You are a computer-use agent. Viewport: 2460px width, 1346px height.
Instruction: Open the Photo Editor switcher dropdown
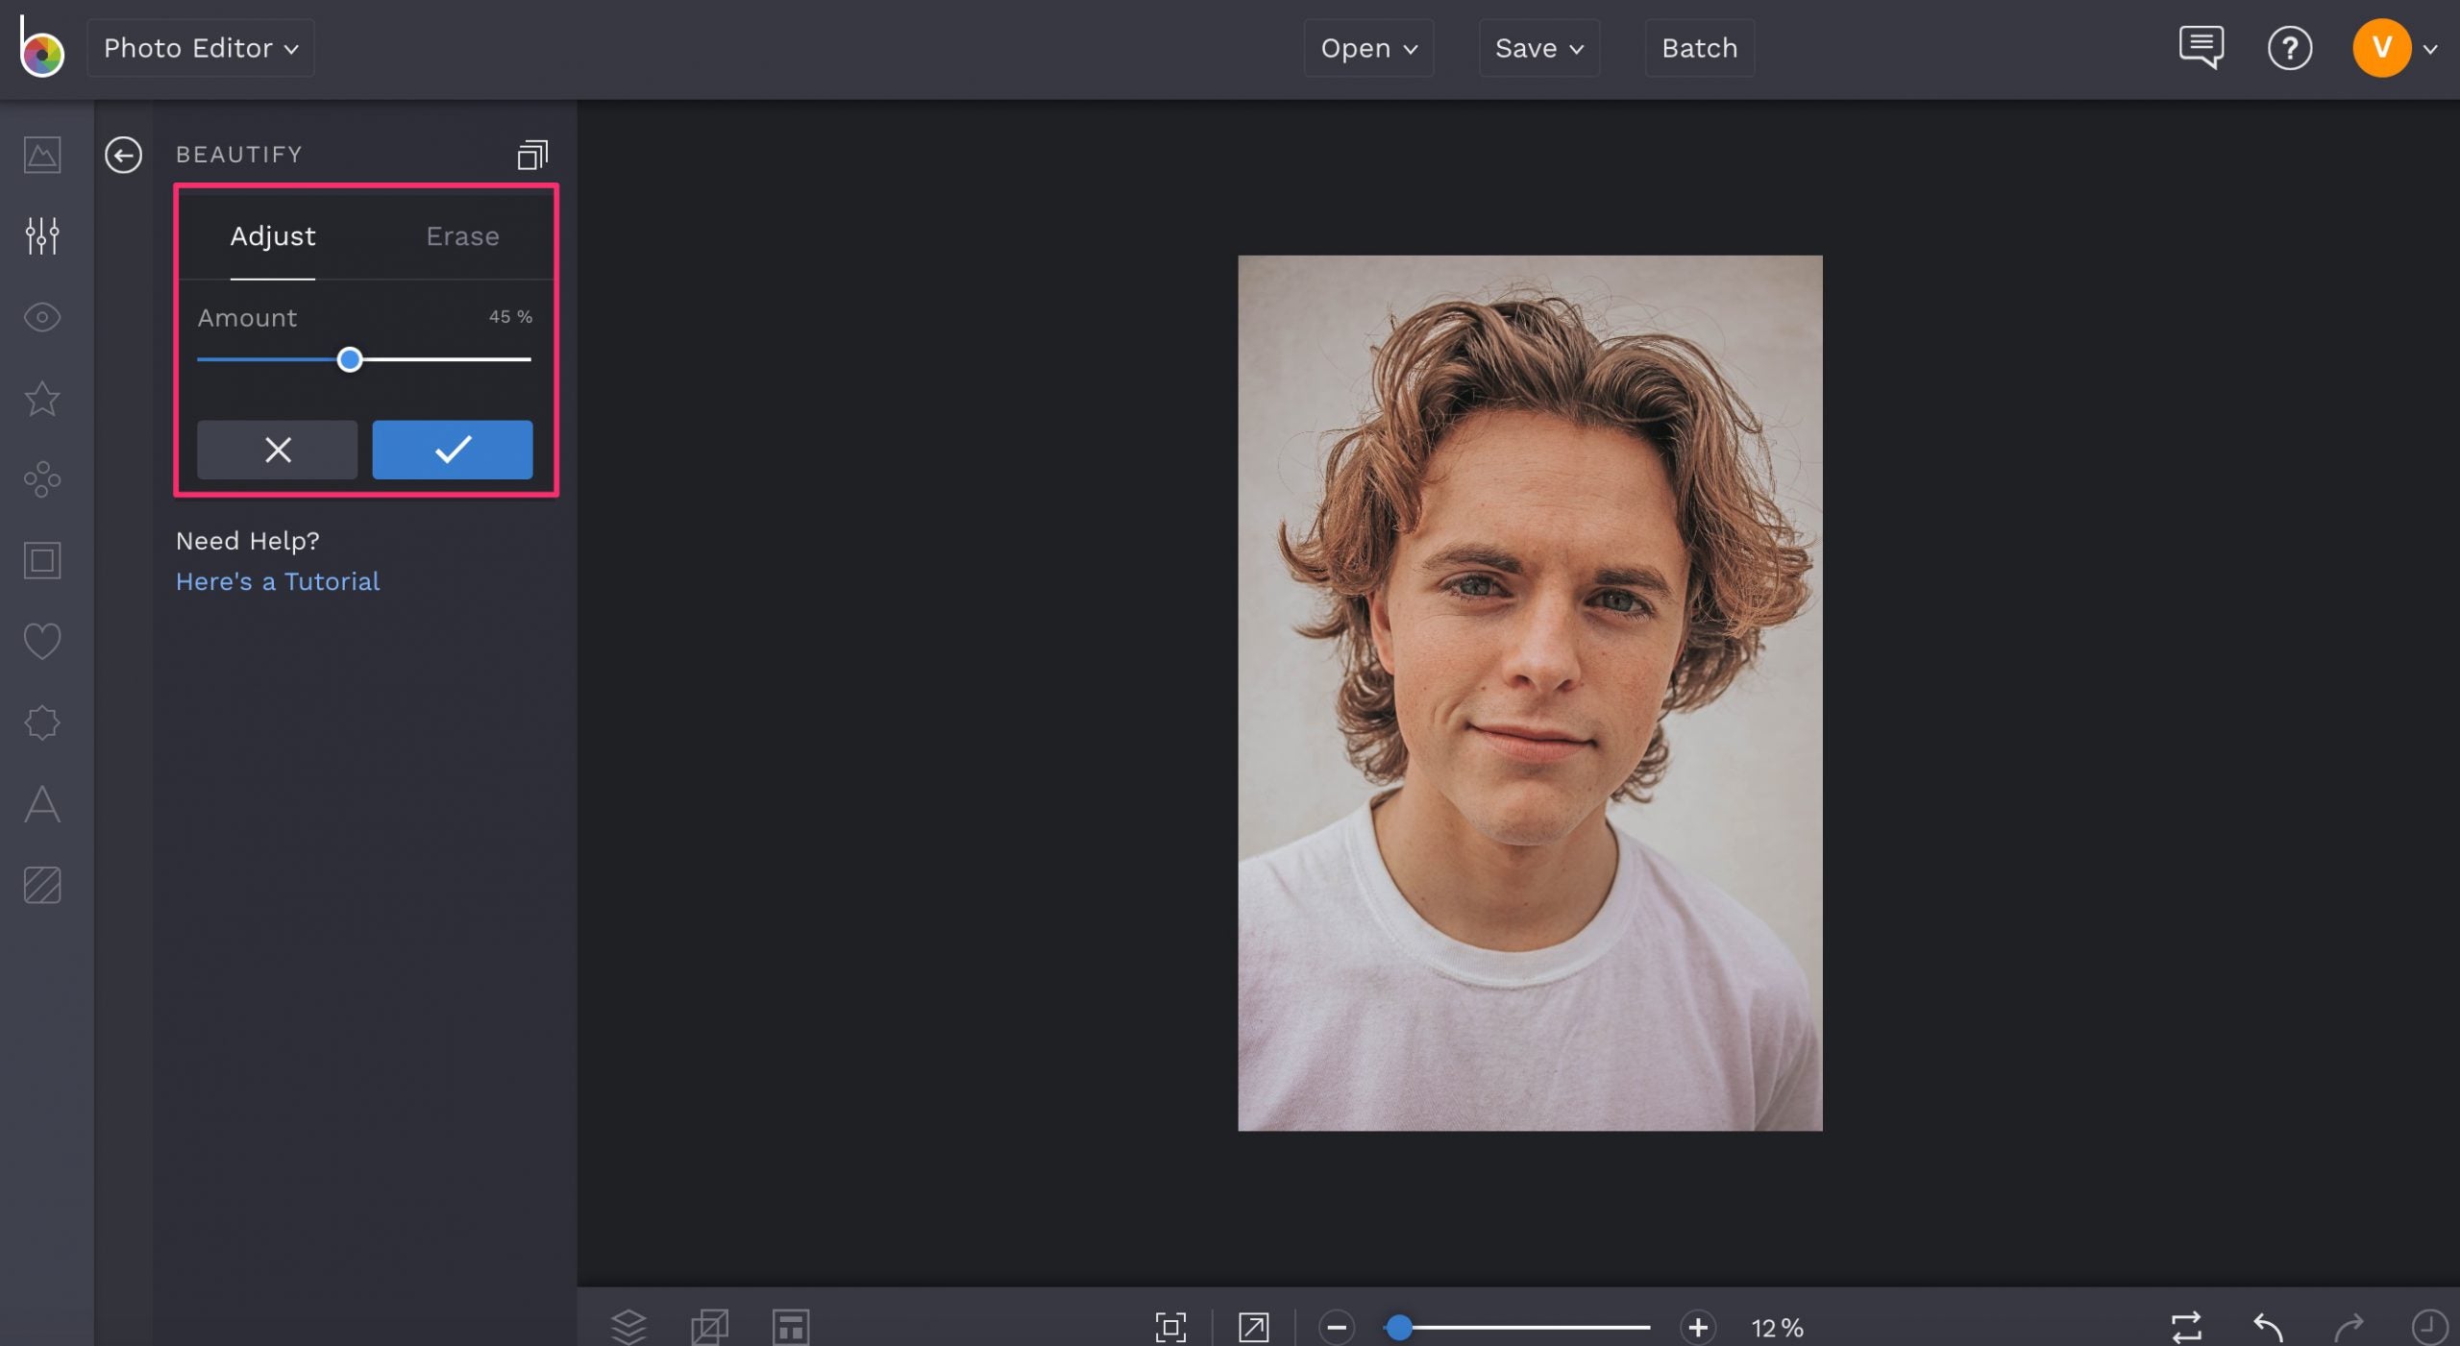click(200, 47)
